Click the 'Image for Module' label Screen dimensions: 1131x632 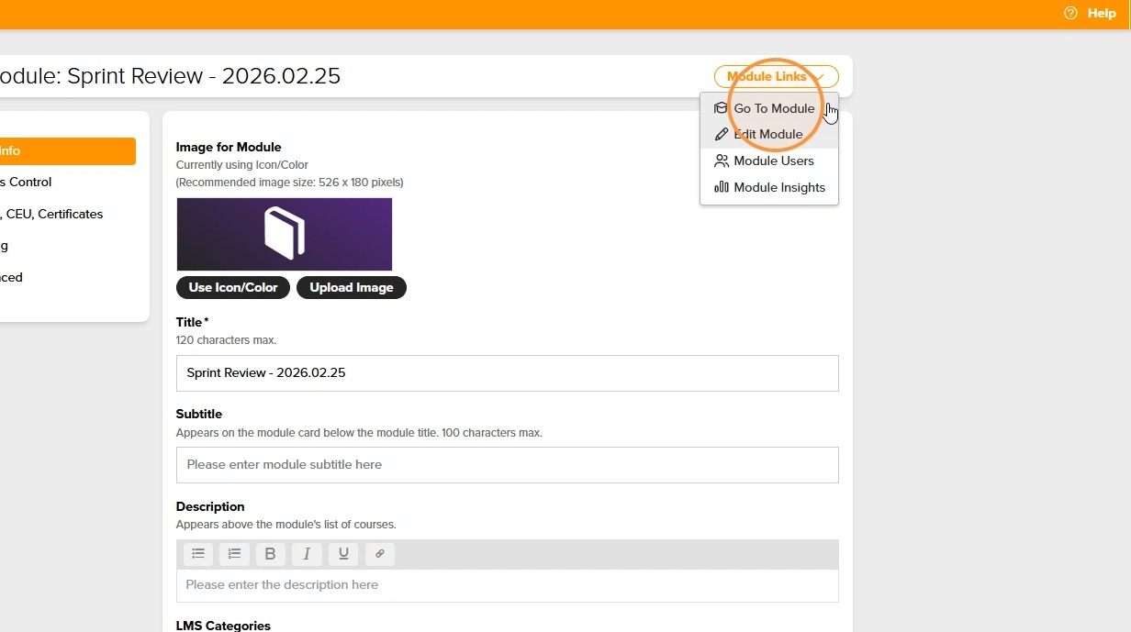click(x=229, y=148)
